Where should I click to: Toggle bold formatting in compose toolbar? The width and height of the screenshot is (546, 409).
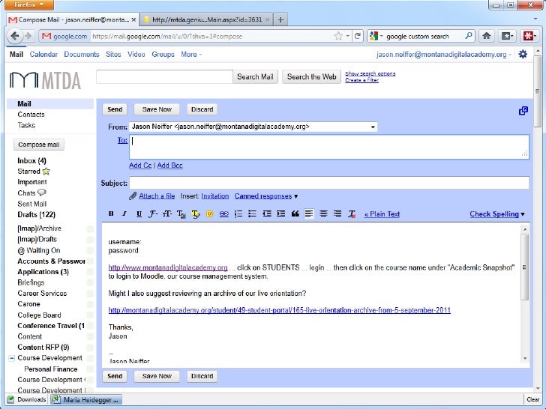(111, 214)
